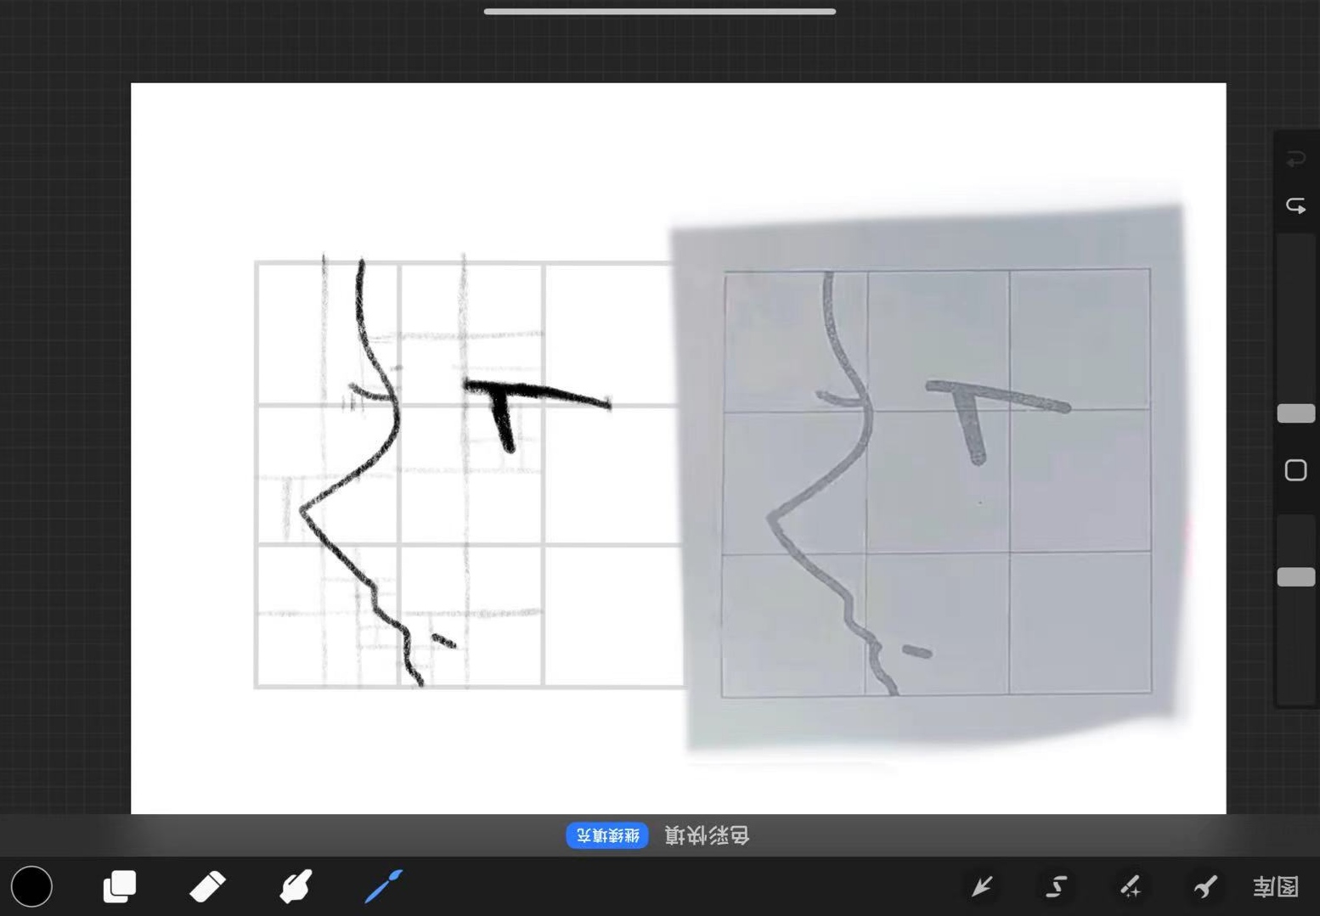Open the Selection S-shaped tool
The height and width of the screenshot is (916, 1320).
pyautogui.click(x=1056, y=887)
